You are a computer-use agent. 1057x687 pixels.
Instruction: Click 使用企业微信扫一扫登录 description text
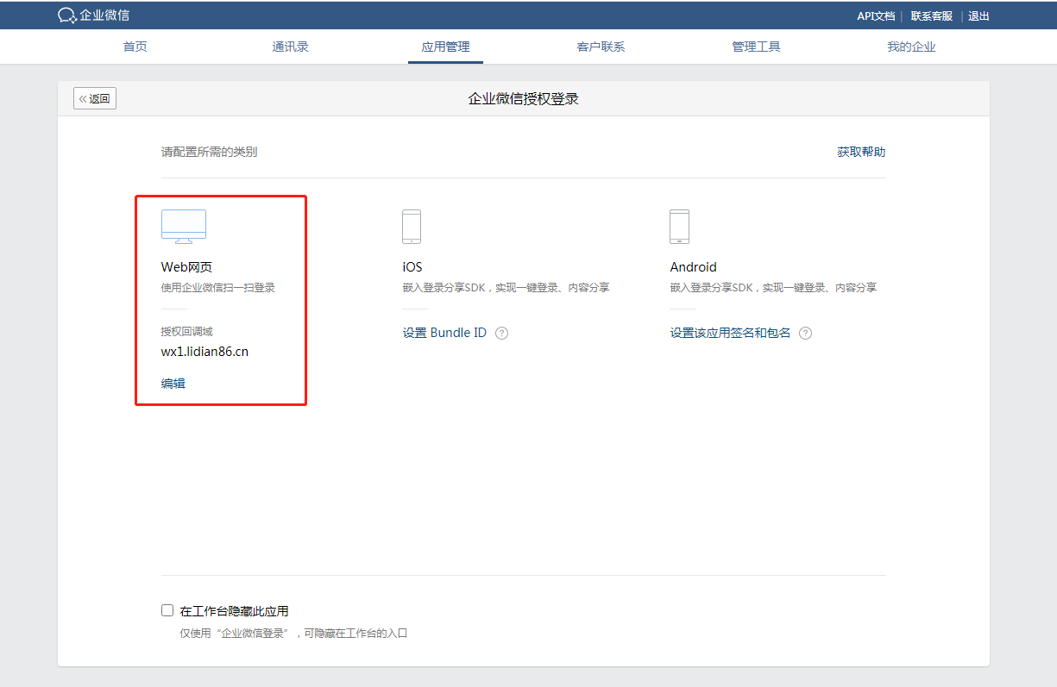(218, 288)
